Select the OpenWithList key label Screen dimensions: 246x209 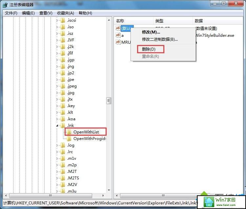(86, 132)
